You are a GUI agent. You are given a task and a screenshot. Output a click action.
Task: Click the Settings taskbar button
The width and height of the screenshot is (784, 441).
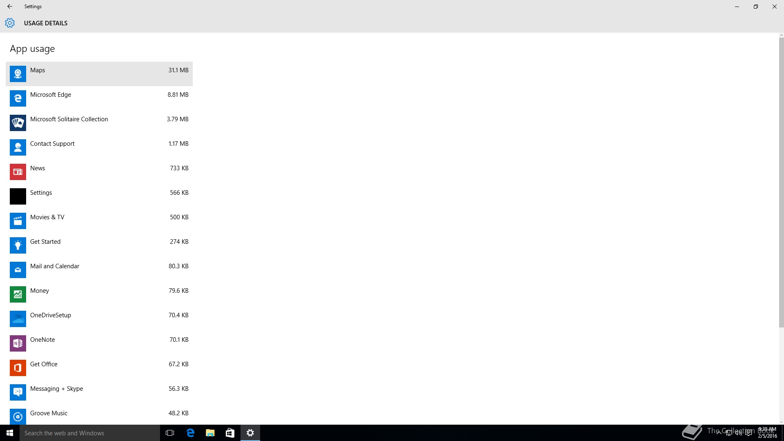250,433
